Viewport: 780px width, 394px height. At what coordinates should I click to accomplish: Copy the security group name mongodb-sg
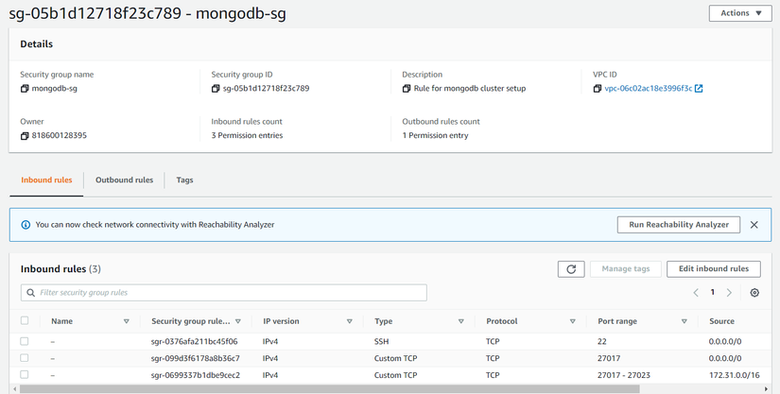coord(25,89)
